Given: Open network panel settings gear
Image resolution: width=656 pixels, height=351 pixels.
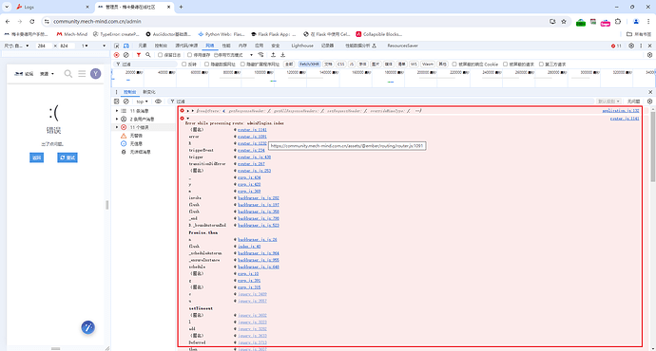Looking at the screenshot, I should click(x=649, y=55).
